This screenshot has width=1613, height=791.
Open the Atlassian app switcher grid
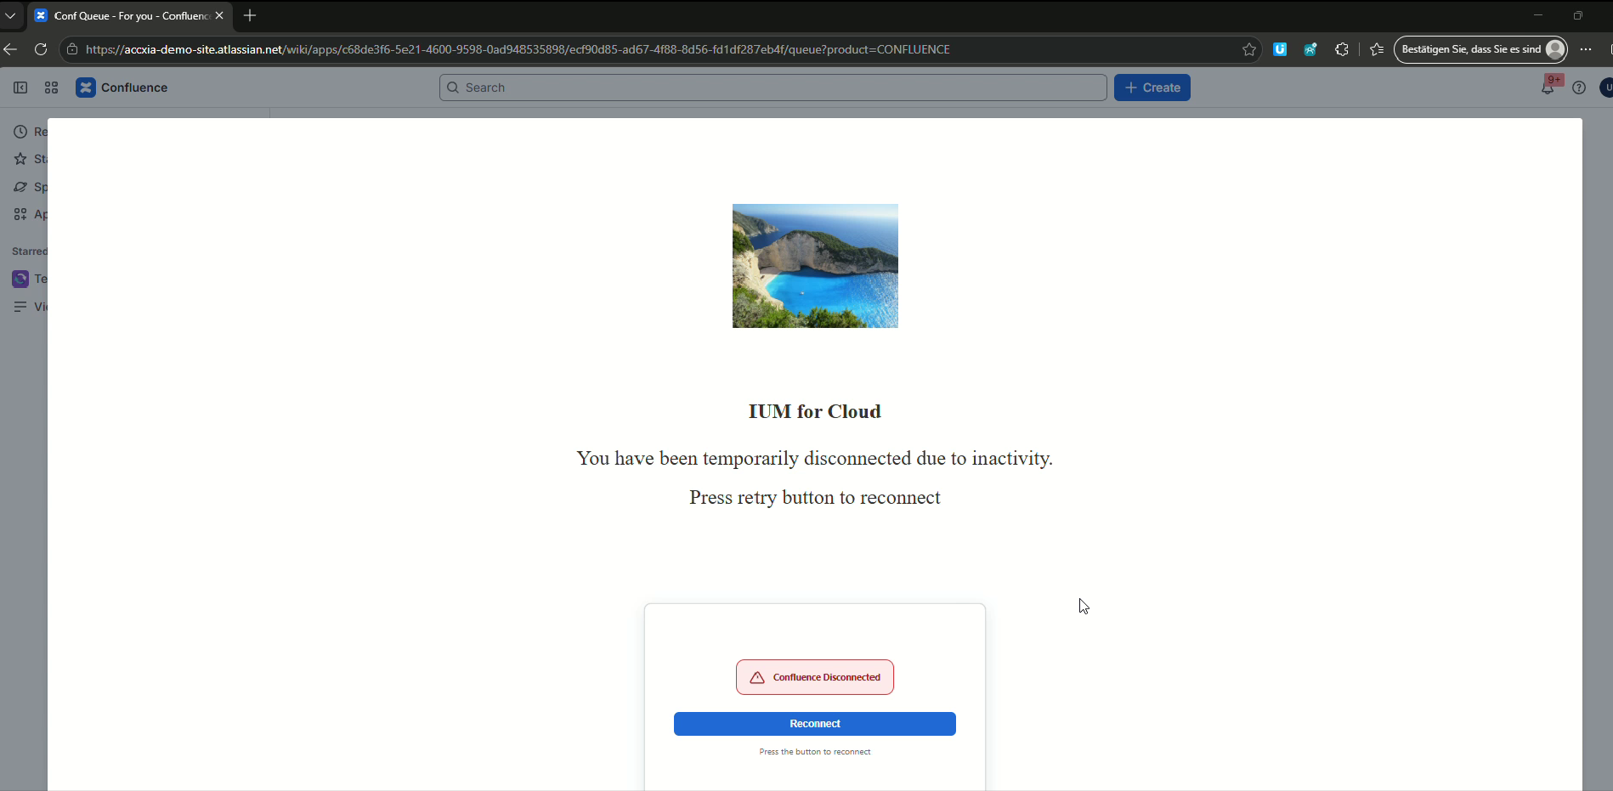51,88
